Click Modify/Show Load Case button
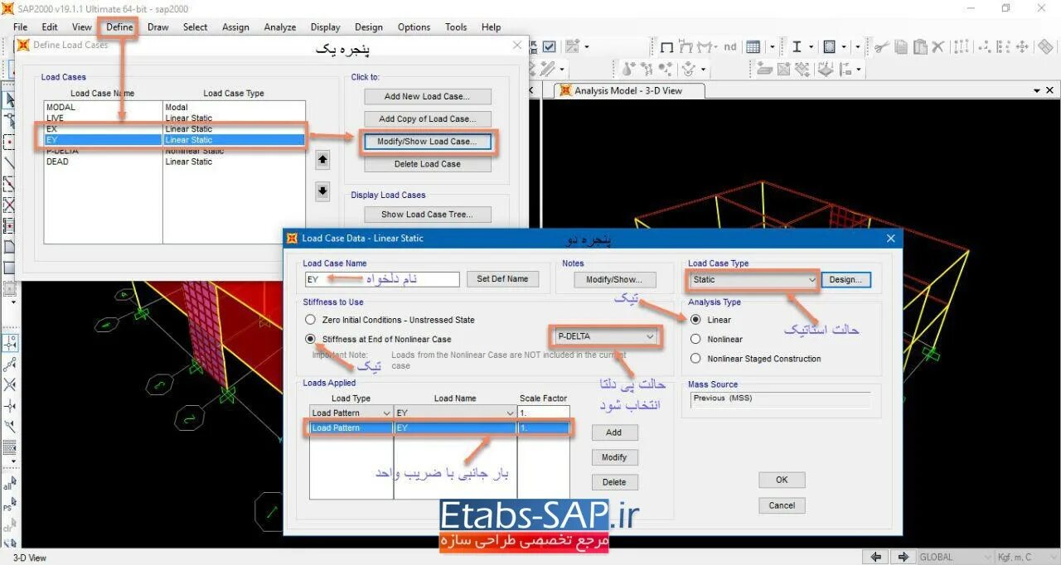The height and width of the screenshot is (565, 1061). point(428,142)
